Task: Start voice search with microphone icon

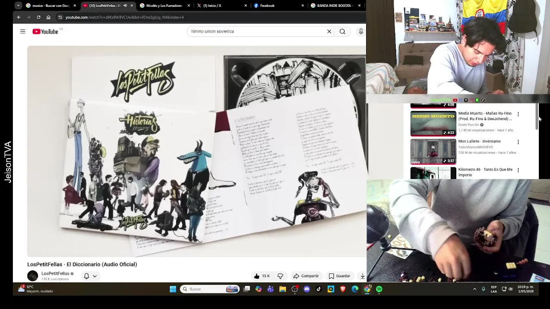Action: (x=361, y=31)
